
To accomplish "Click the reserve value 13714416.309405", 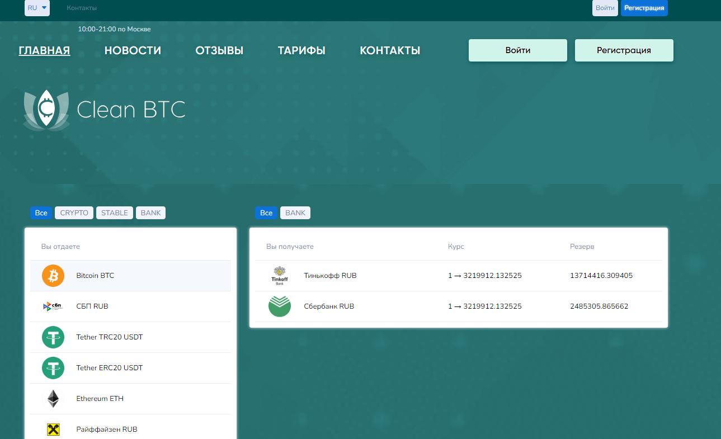I will click(x=601, y=276).
